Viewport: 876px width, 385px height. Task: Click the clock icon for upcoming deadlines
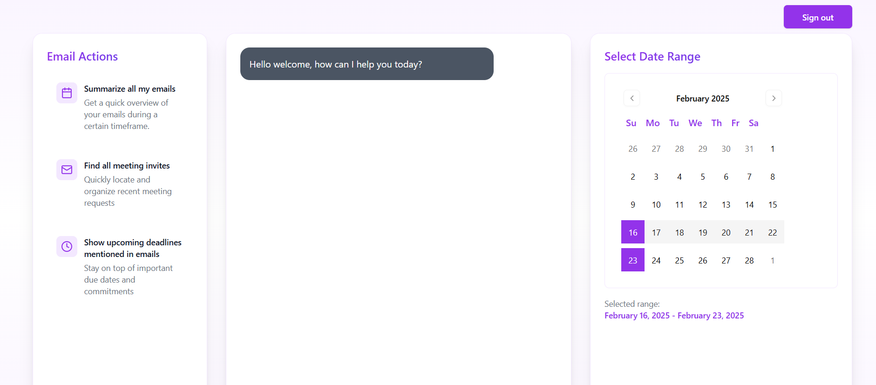click(x=67, y=246)
